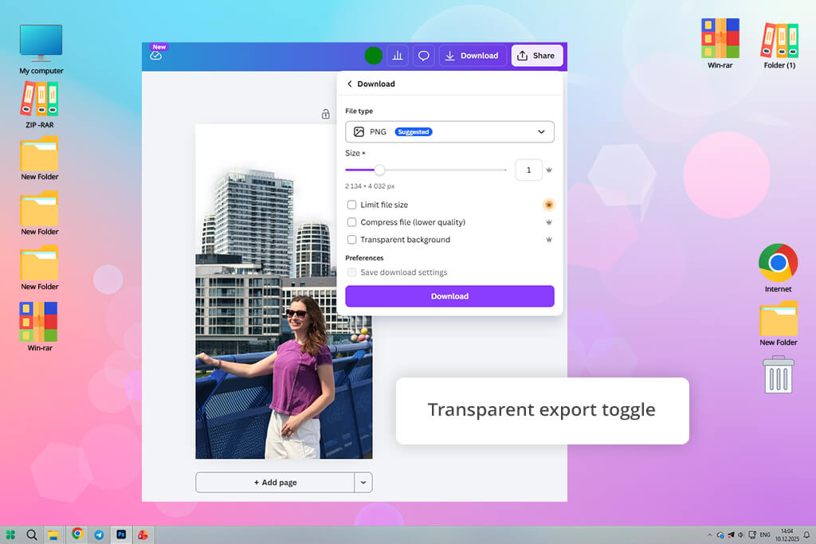The height and width of the screenshot is (544, 816).
Task: Open the File type PNG dropdown
Action: (449, 131)
